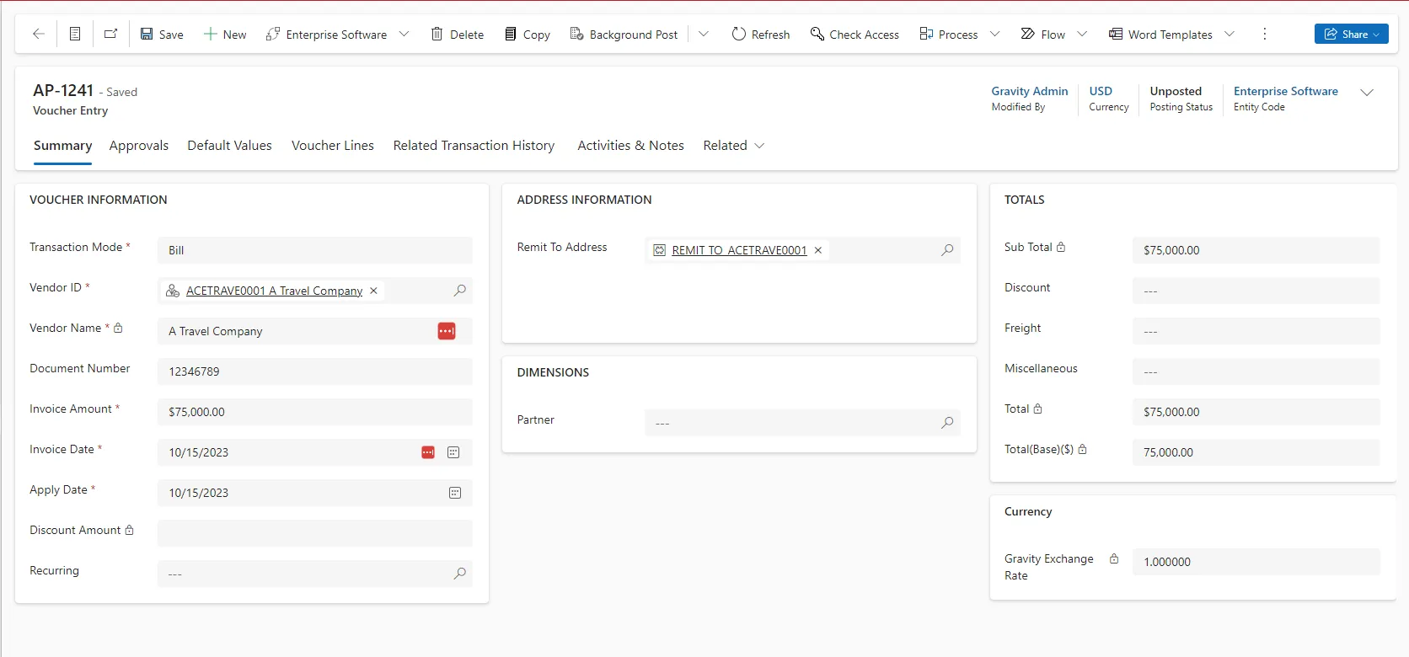Open the record set page icon
Image resolution: width=1409 pixels, height=657 pixels.
75,34
